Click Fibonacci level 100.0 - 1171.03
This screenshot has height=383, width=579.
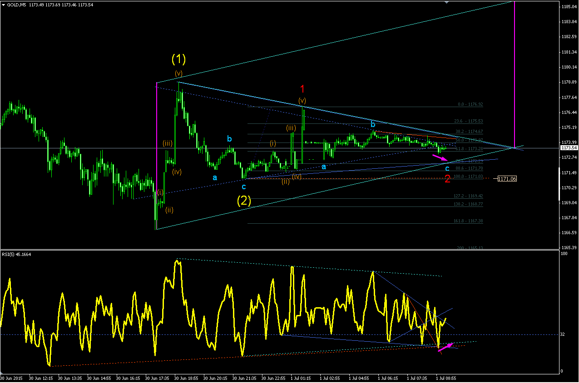coord(468,177)
